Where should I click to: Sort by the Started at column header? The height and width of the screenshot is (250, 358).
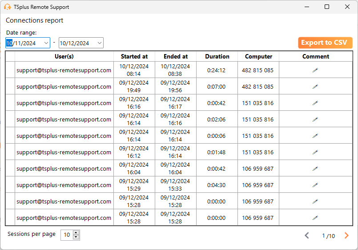tap(134, 56)
